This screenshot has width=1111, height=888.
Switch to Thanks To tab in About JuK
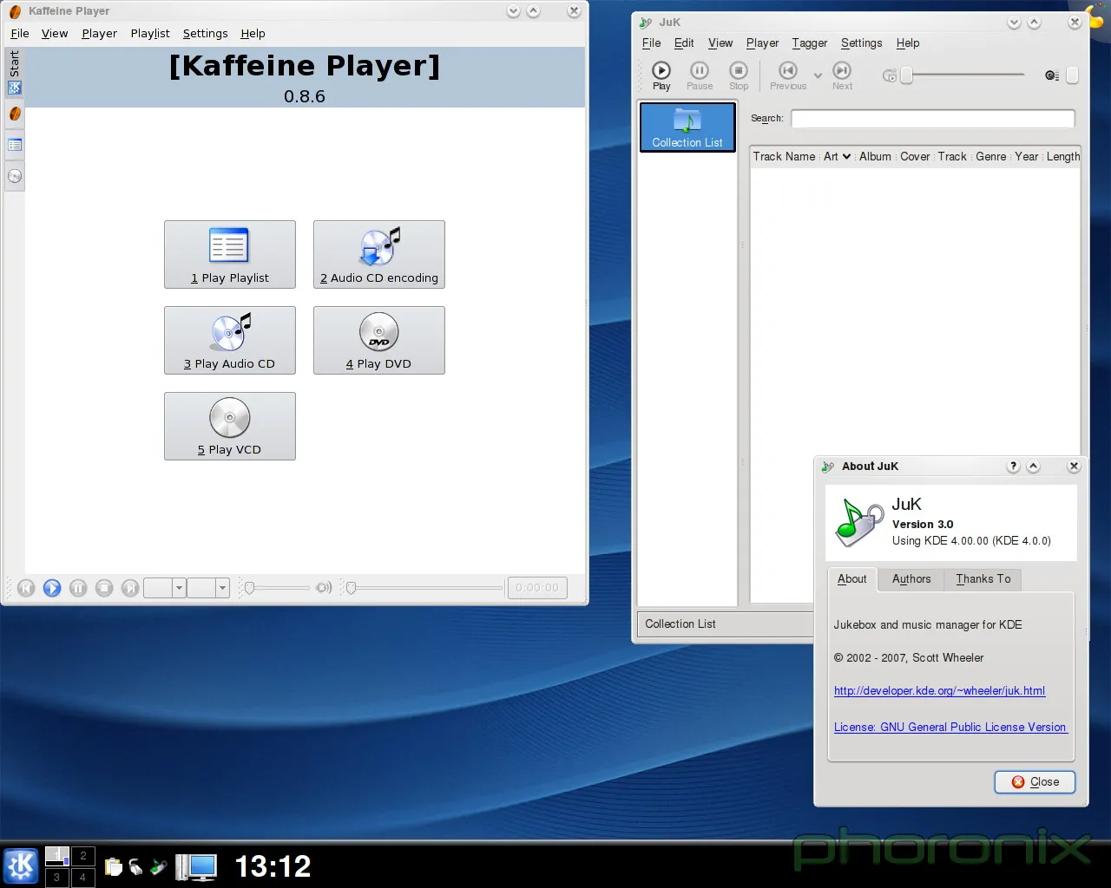click(x=983, y=579)
